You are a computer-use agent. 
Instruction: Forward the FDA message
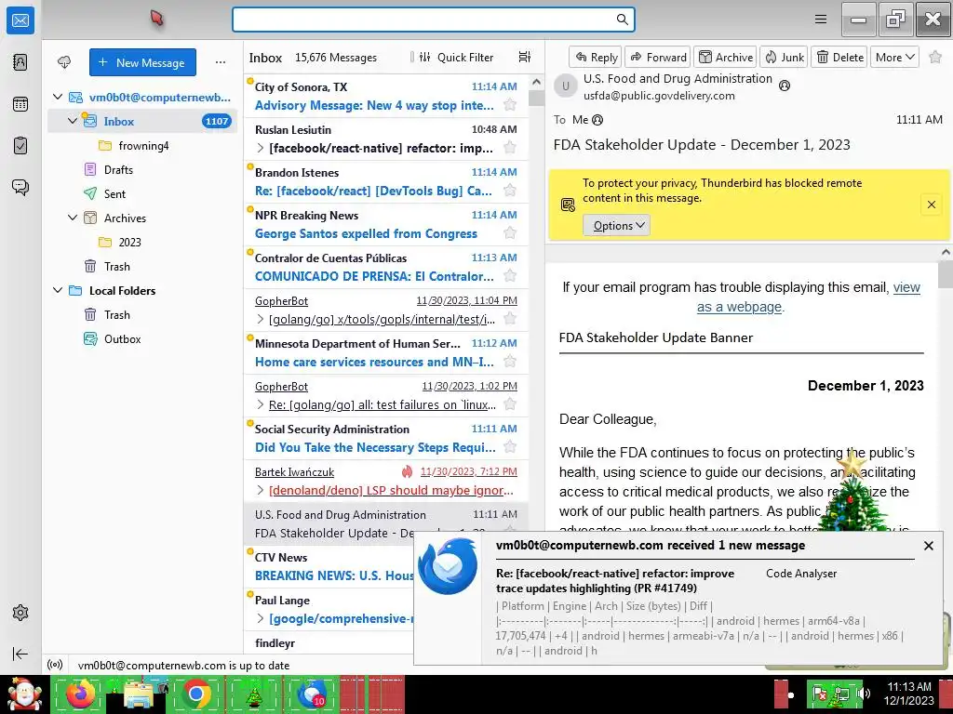pos(658,57)
